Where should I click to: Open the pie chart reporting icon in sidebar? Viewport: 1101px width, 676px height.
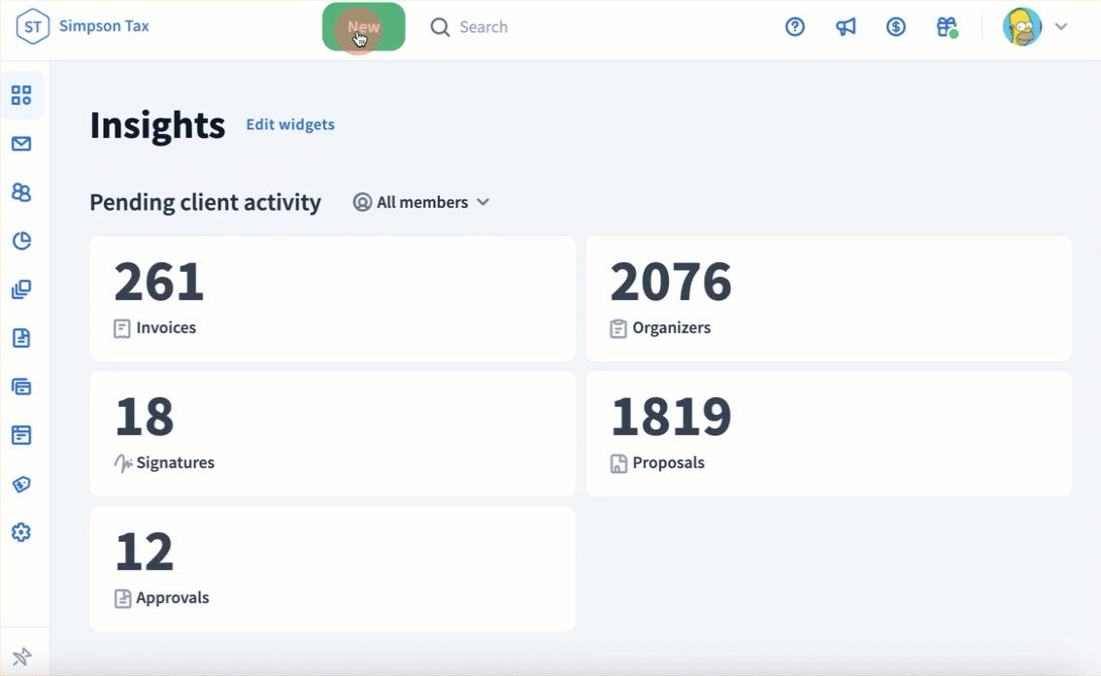[21, 241]
